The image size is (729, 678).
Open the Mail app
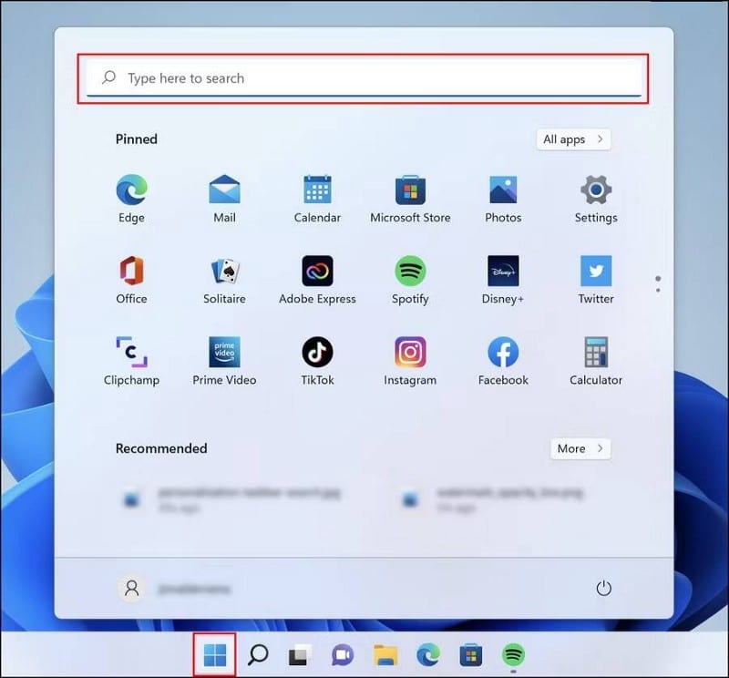[x=224, y=189]
